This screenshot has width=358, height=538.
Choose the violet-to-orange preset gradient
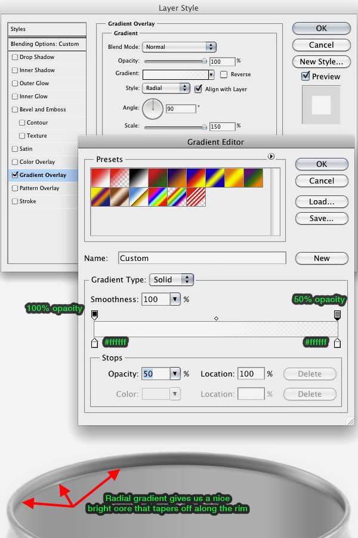[177, 178]
